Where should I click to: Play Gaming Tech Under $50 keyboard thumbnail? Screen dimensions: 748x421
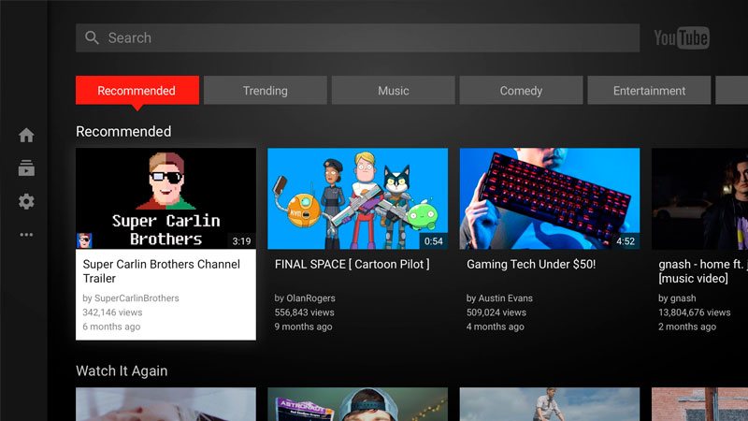pos(550,198)
